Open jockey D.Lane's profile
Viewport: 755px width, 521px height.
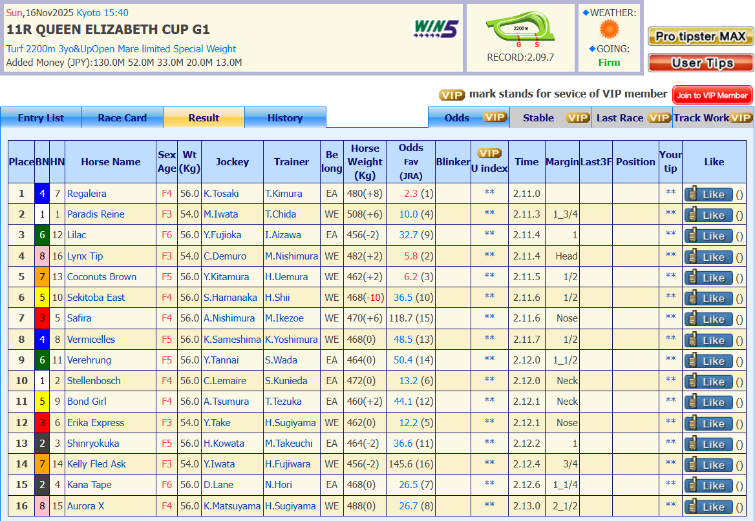coord(218,484)
